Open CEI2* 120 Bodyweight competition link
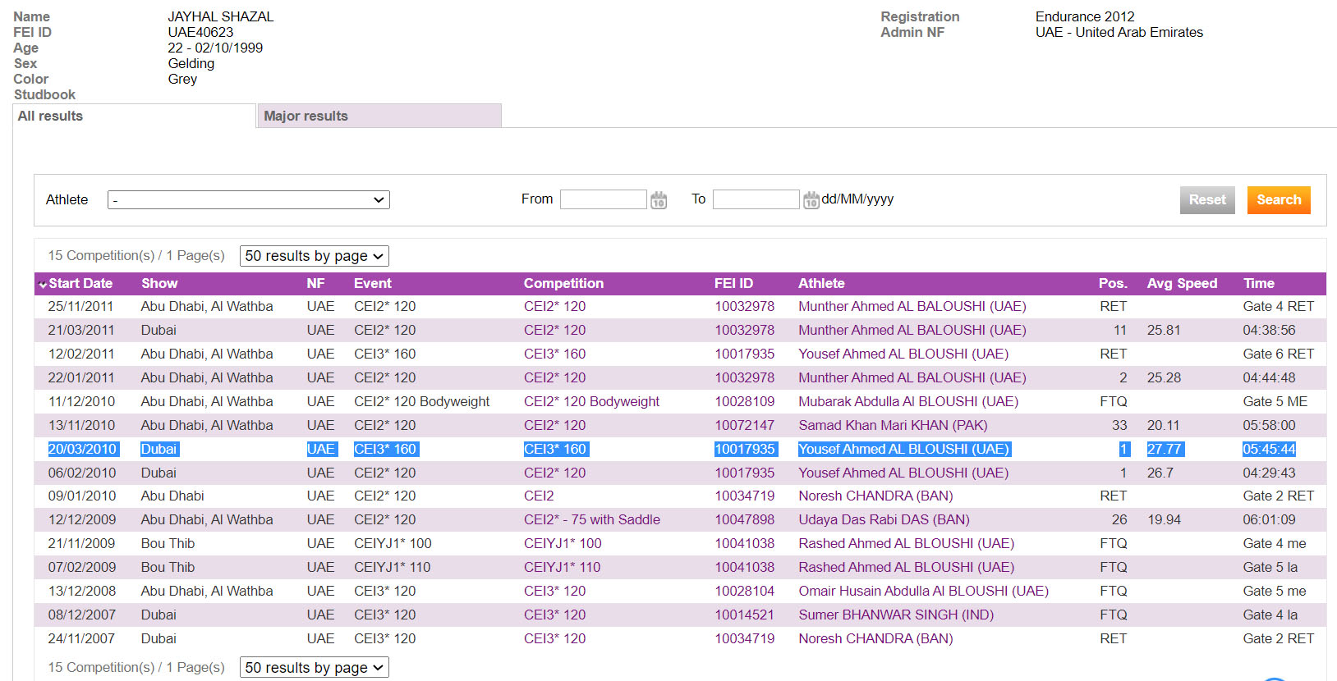This screenshot has height=681, width=1337. [591, 401]
